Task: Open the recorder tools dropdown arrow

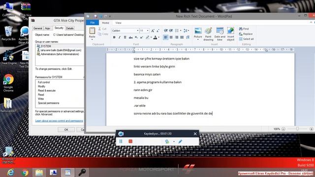Action: (174, 142)
